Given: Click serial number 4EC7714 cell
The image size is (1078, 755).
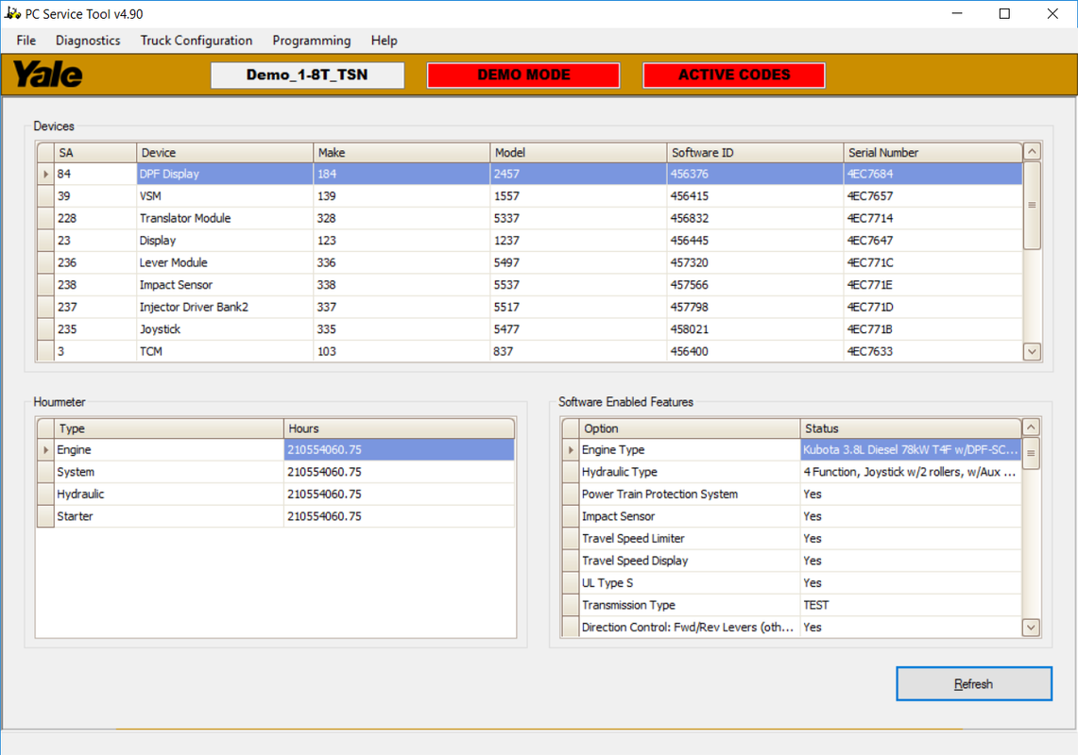Looking at the screenshot, I should (x=933, y=218).
